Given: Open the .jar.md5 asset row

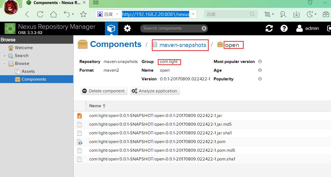Looking at the screenshot, I should pos(202,124).
